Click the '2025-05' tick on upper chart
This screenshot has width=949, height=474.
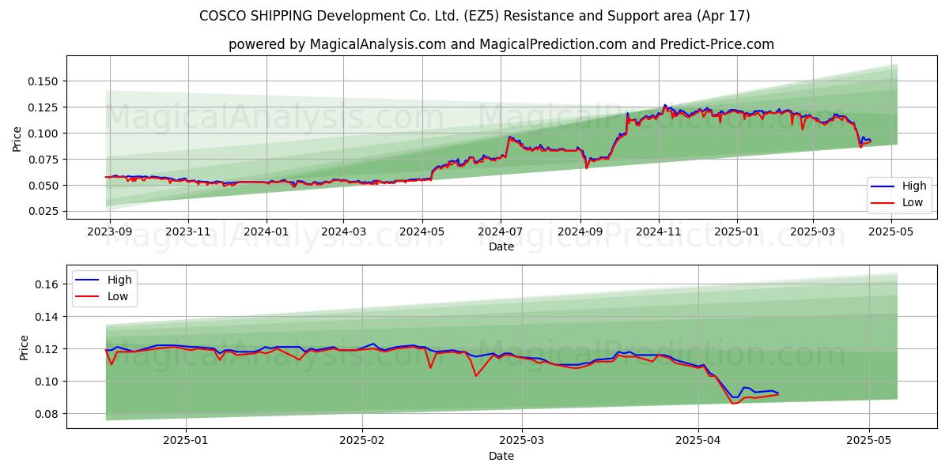(890, 231)
